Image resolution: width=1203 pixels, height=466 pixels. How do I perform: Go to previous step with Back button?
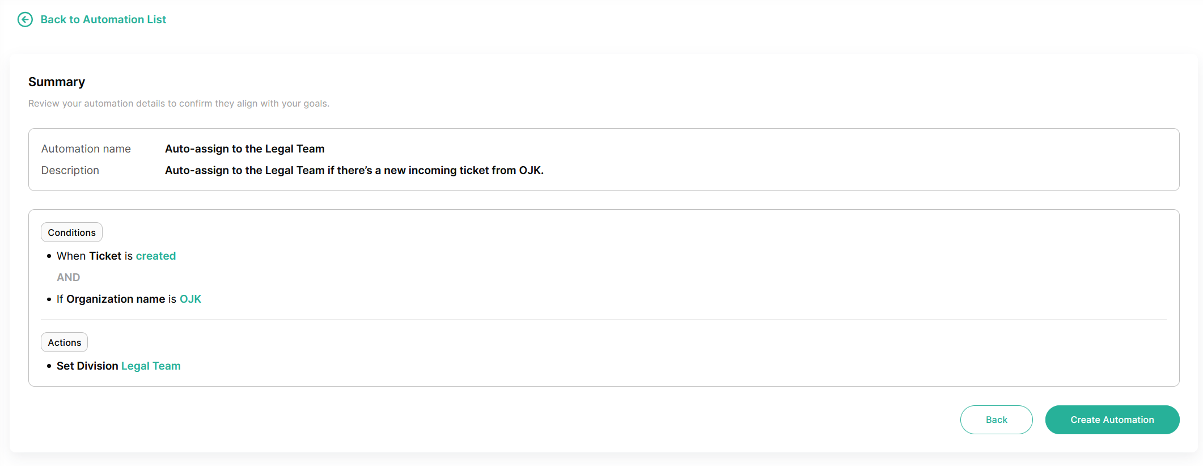(x=996, y=420)
